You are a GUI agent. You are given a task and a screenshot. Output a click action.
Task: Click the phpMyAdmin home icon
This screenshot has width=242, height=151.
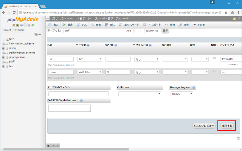coord(13,25)
